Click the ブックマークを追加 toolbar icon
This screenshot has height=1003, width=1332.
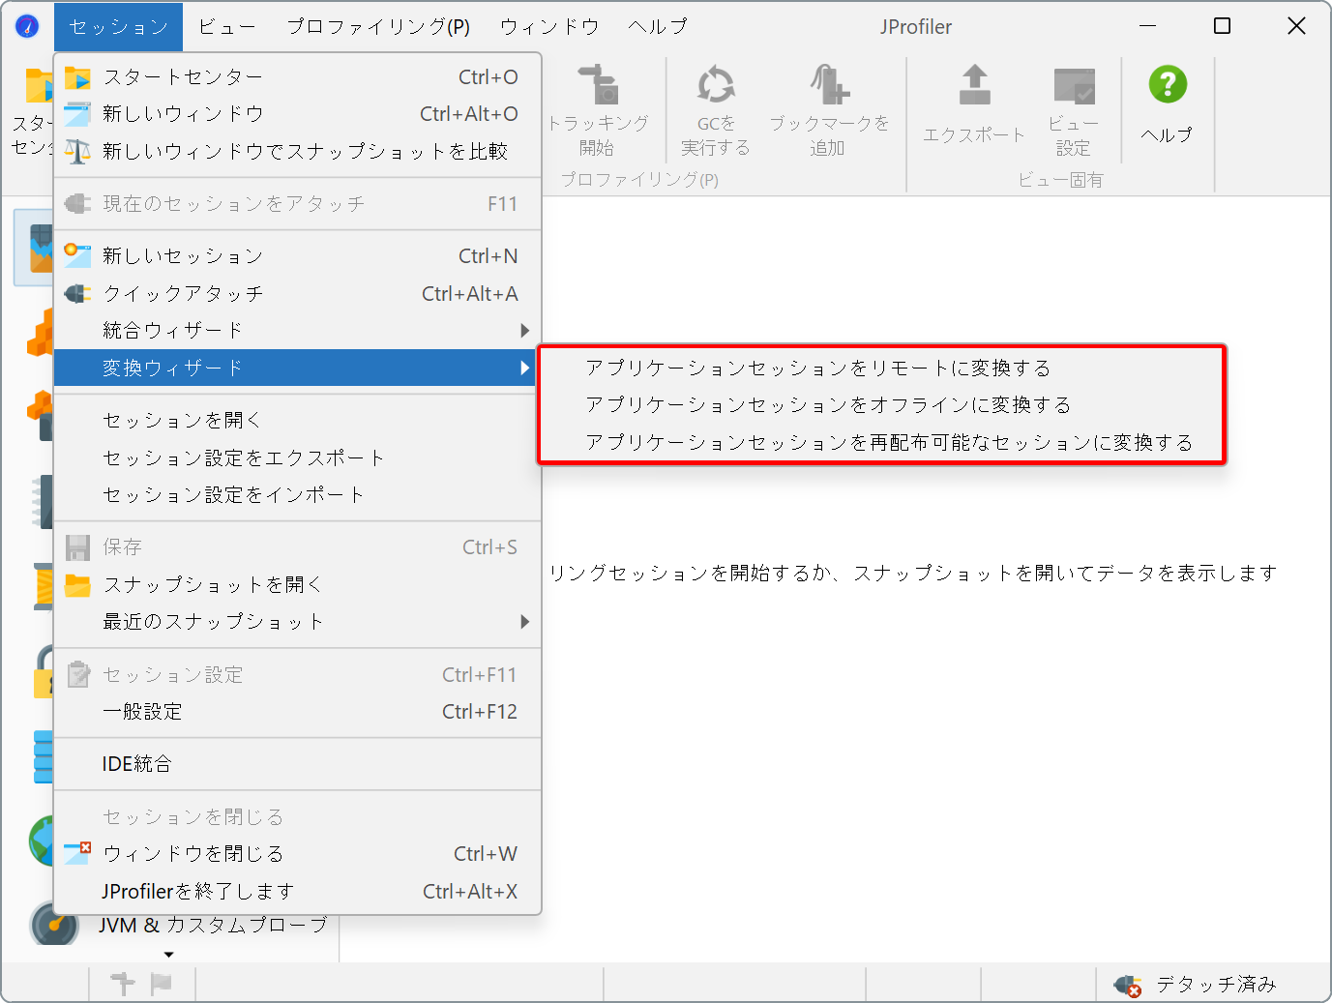tap(829, 85)
